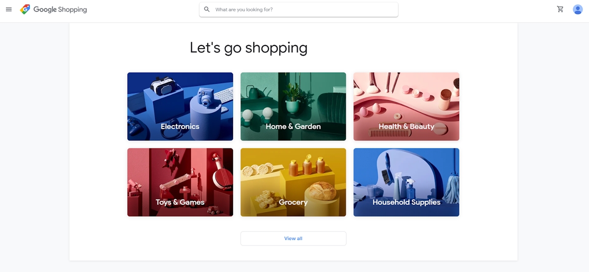Click the colorful Google Shopping tag logo
The height and width of the screenshot is (272, 589).
pyautogui.click(x=25, y=9)
